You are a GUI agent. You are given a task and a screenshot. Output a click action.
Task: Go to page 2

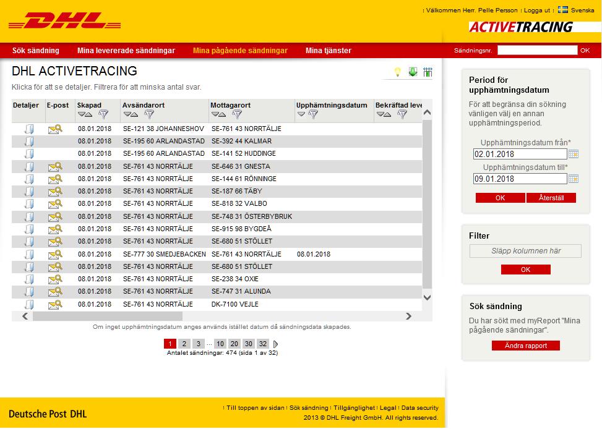click(184, 344)
